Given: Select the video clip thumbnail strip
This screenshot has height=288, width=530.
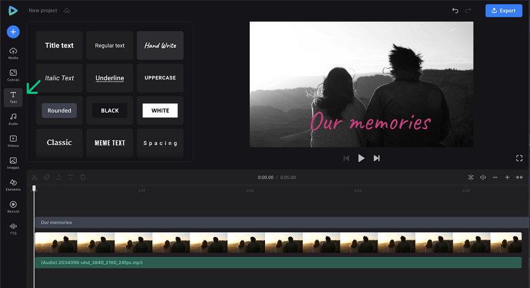Looking at the screenshot, I should point(278,242).
